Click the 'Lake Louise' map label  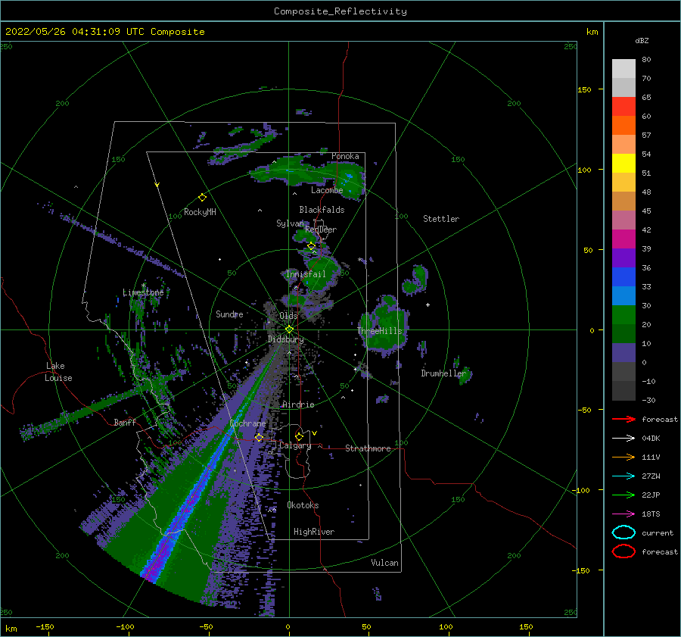[58, 372]
